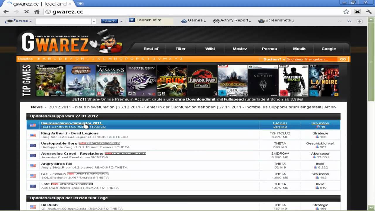Open King Arthur 2 - Dead Legions

(70, 133)
